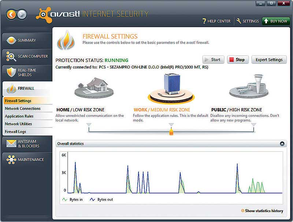
Task: Open the Help Center link
Action: (216, 21)
